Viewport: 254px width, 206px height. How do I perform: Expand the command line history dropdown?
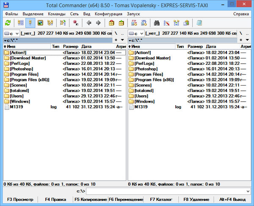click(x=250, y=192)
